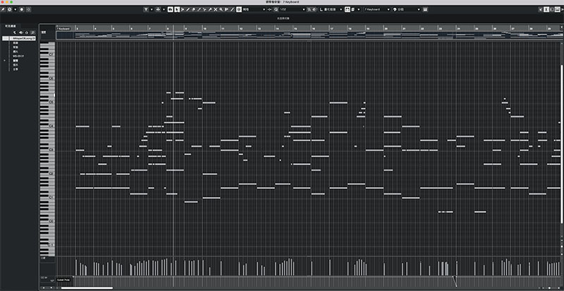564x291 pixels.
Task: Click the funnel-shaped event filter icon
Action: [146, 9]
